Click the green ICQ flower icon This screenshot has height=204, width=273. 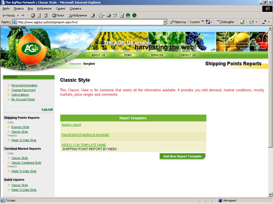128,15
